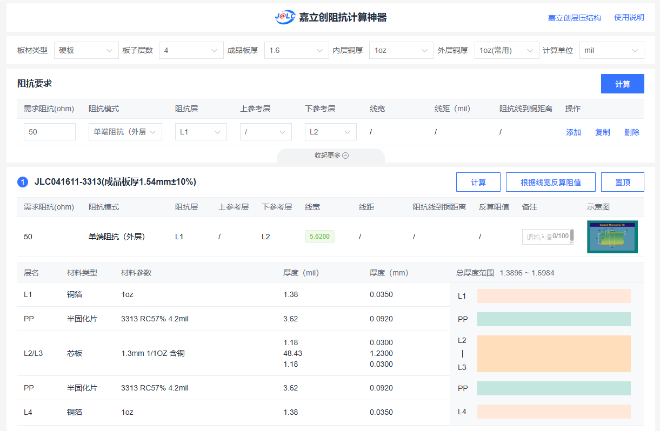Click the lower PP prepreg green bar
This screenshot has width=660, height=431.
[x=554, y=388]
